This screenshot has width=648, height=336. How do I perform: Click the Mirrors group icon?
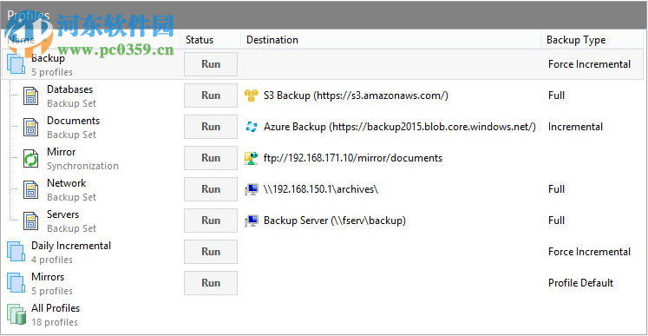pyautogui.click(x=16, y=283)
